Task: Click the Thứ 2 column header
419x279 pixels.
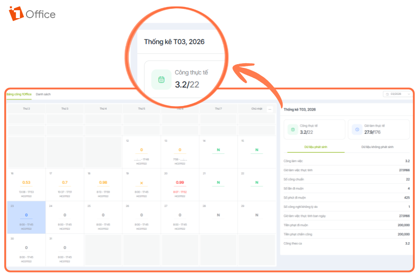Action: click(x=27, y=108)
